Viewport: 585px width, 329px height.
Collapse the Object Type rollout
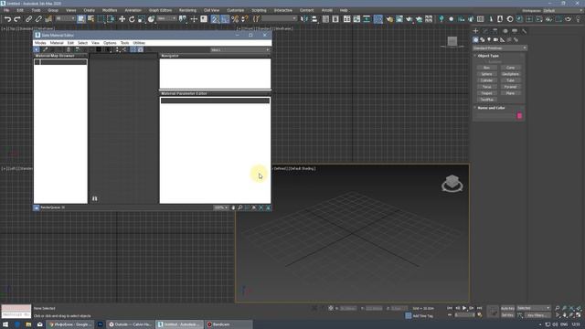488,56
